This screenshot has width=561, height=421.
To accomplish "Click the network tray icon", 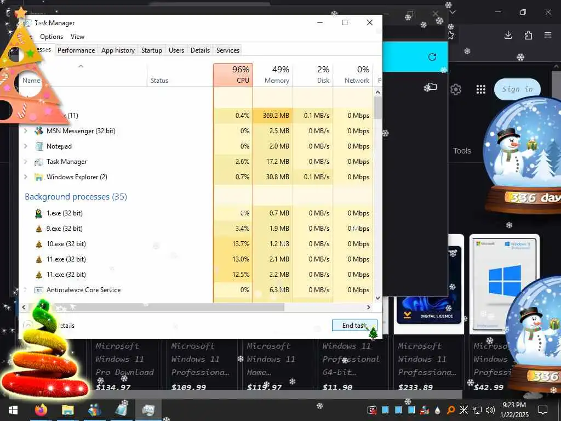I will coord(477,410).
